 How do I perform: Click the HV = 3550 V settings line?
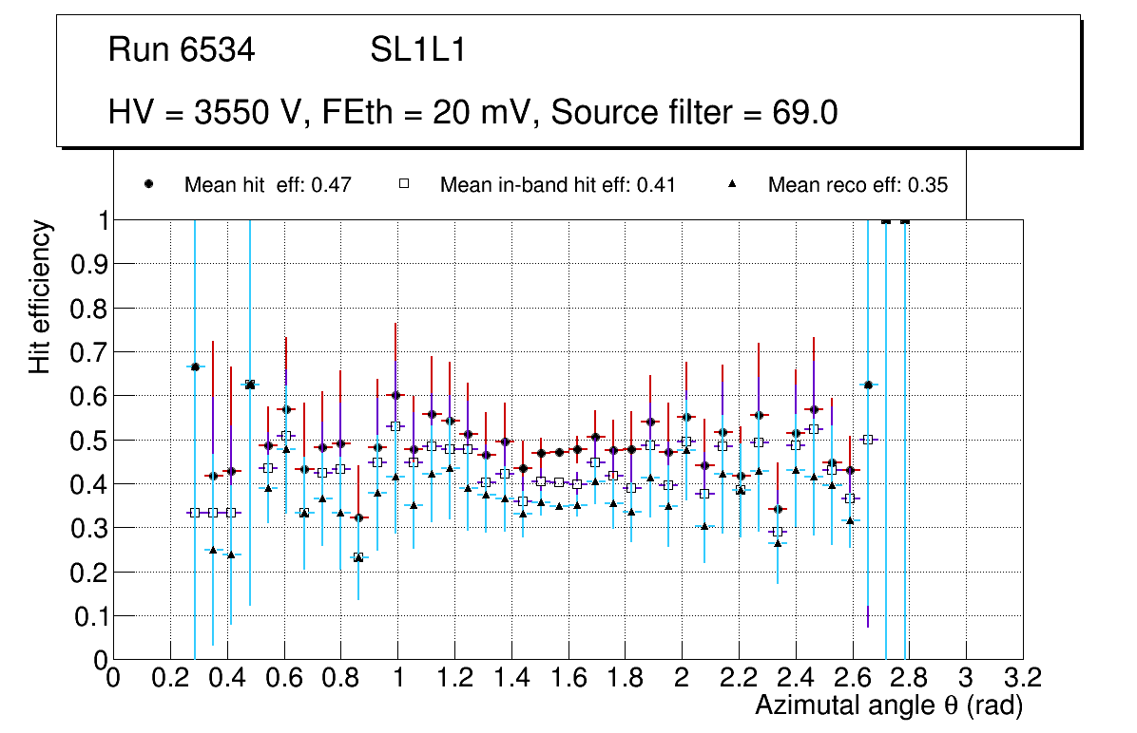473,112
